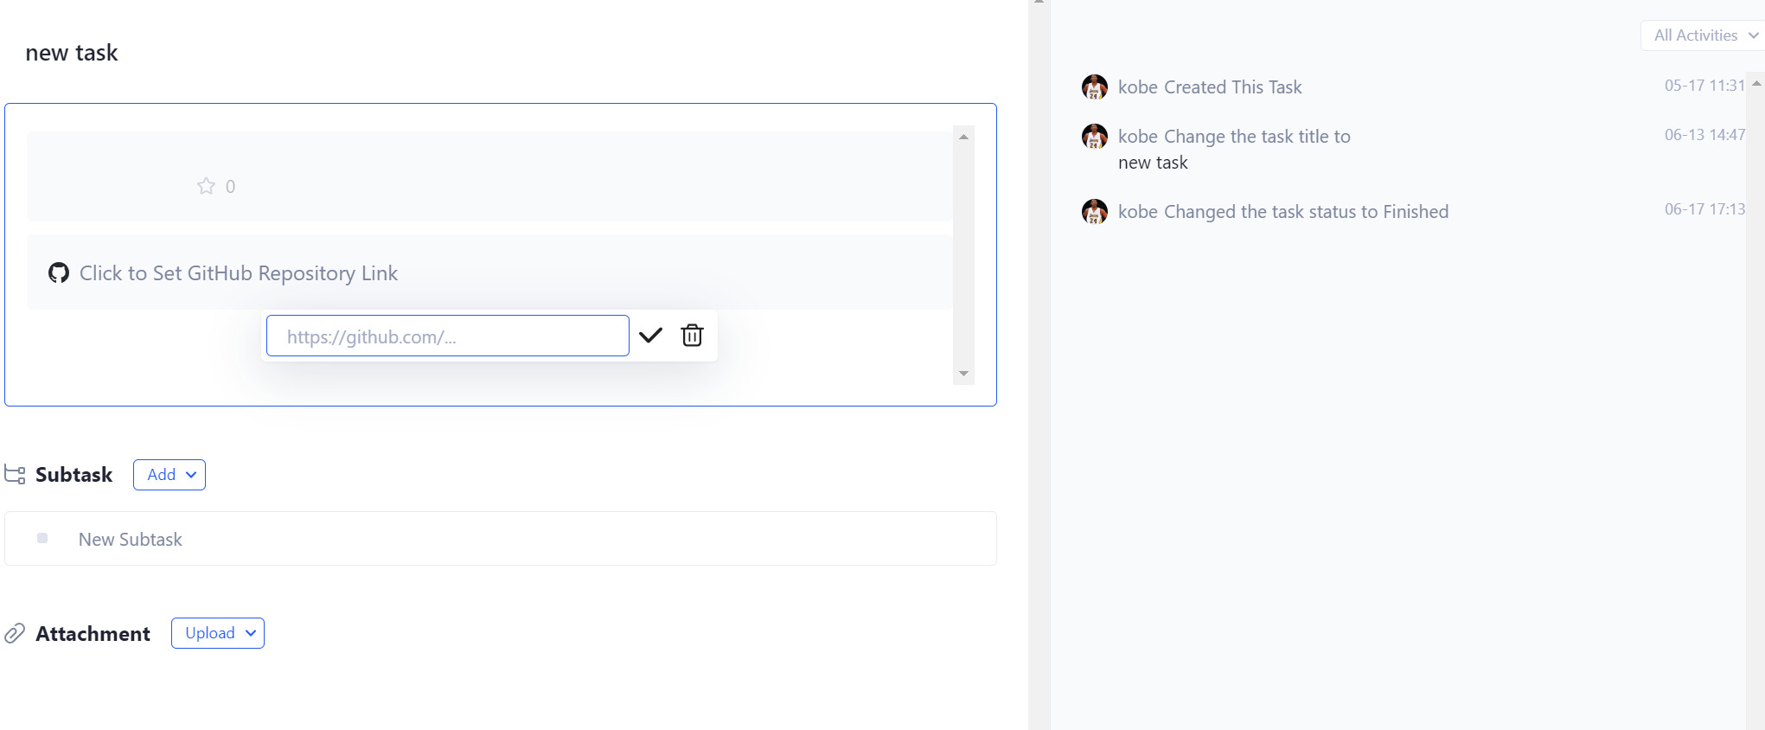The width and height of the screenshot is (1765, 730).
Task: Click the Subtask section heading
Action: pos(74,475)
